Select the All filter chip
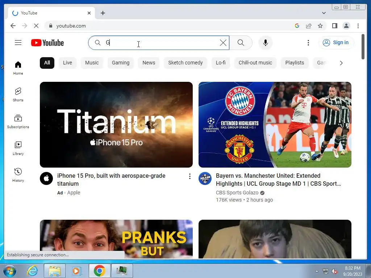The height and width of the screenshot is (278, 371). [47, 63]
